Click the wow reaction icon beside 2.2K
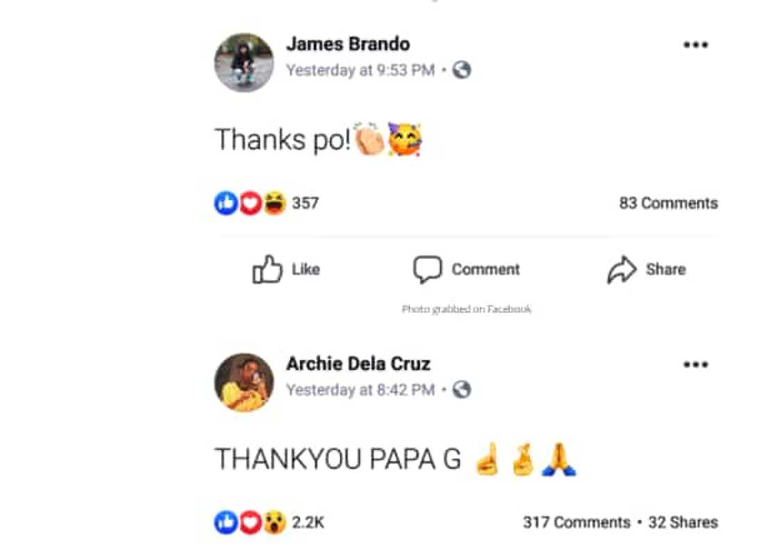778x551 pixels. 274,523
